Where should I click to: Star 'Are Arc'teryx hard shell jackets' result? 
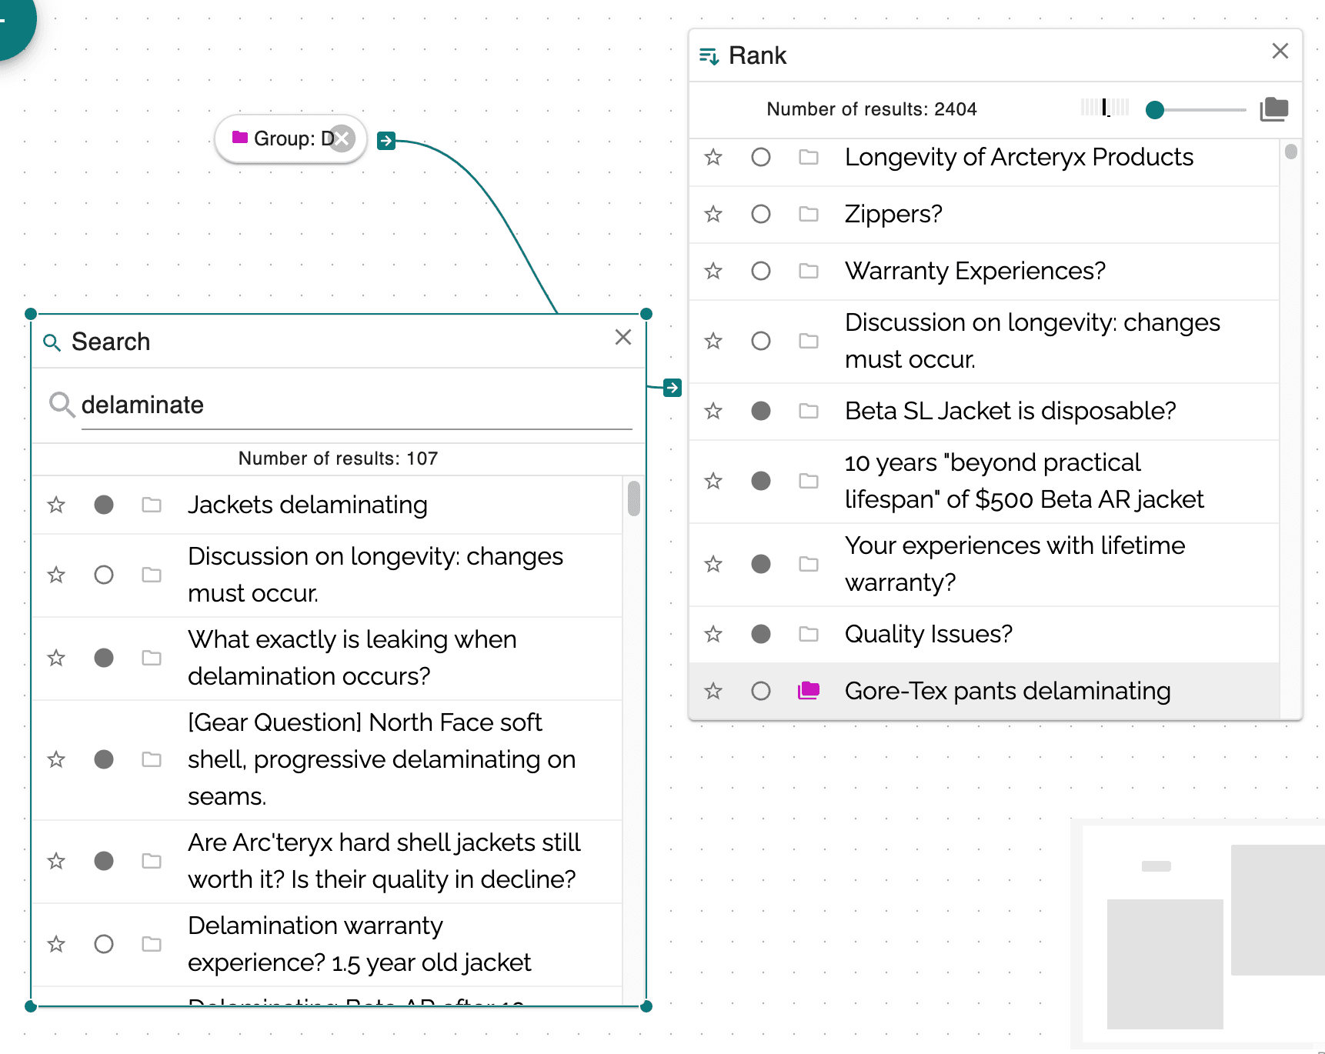56,862
